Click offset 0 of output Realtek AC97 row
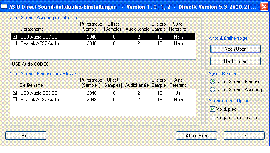The width and height of the screenshot is (270, 153). click(114, 43)
